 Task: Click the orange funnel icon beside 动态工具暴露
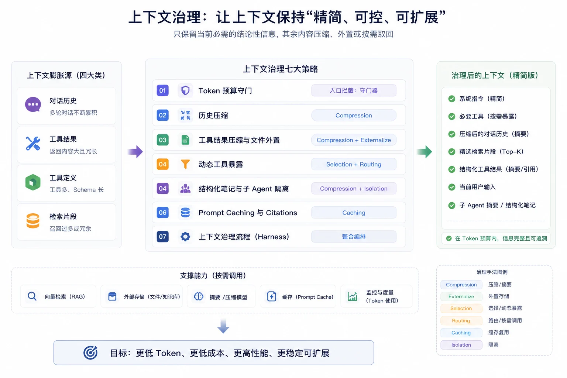coord(185,164)
